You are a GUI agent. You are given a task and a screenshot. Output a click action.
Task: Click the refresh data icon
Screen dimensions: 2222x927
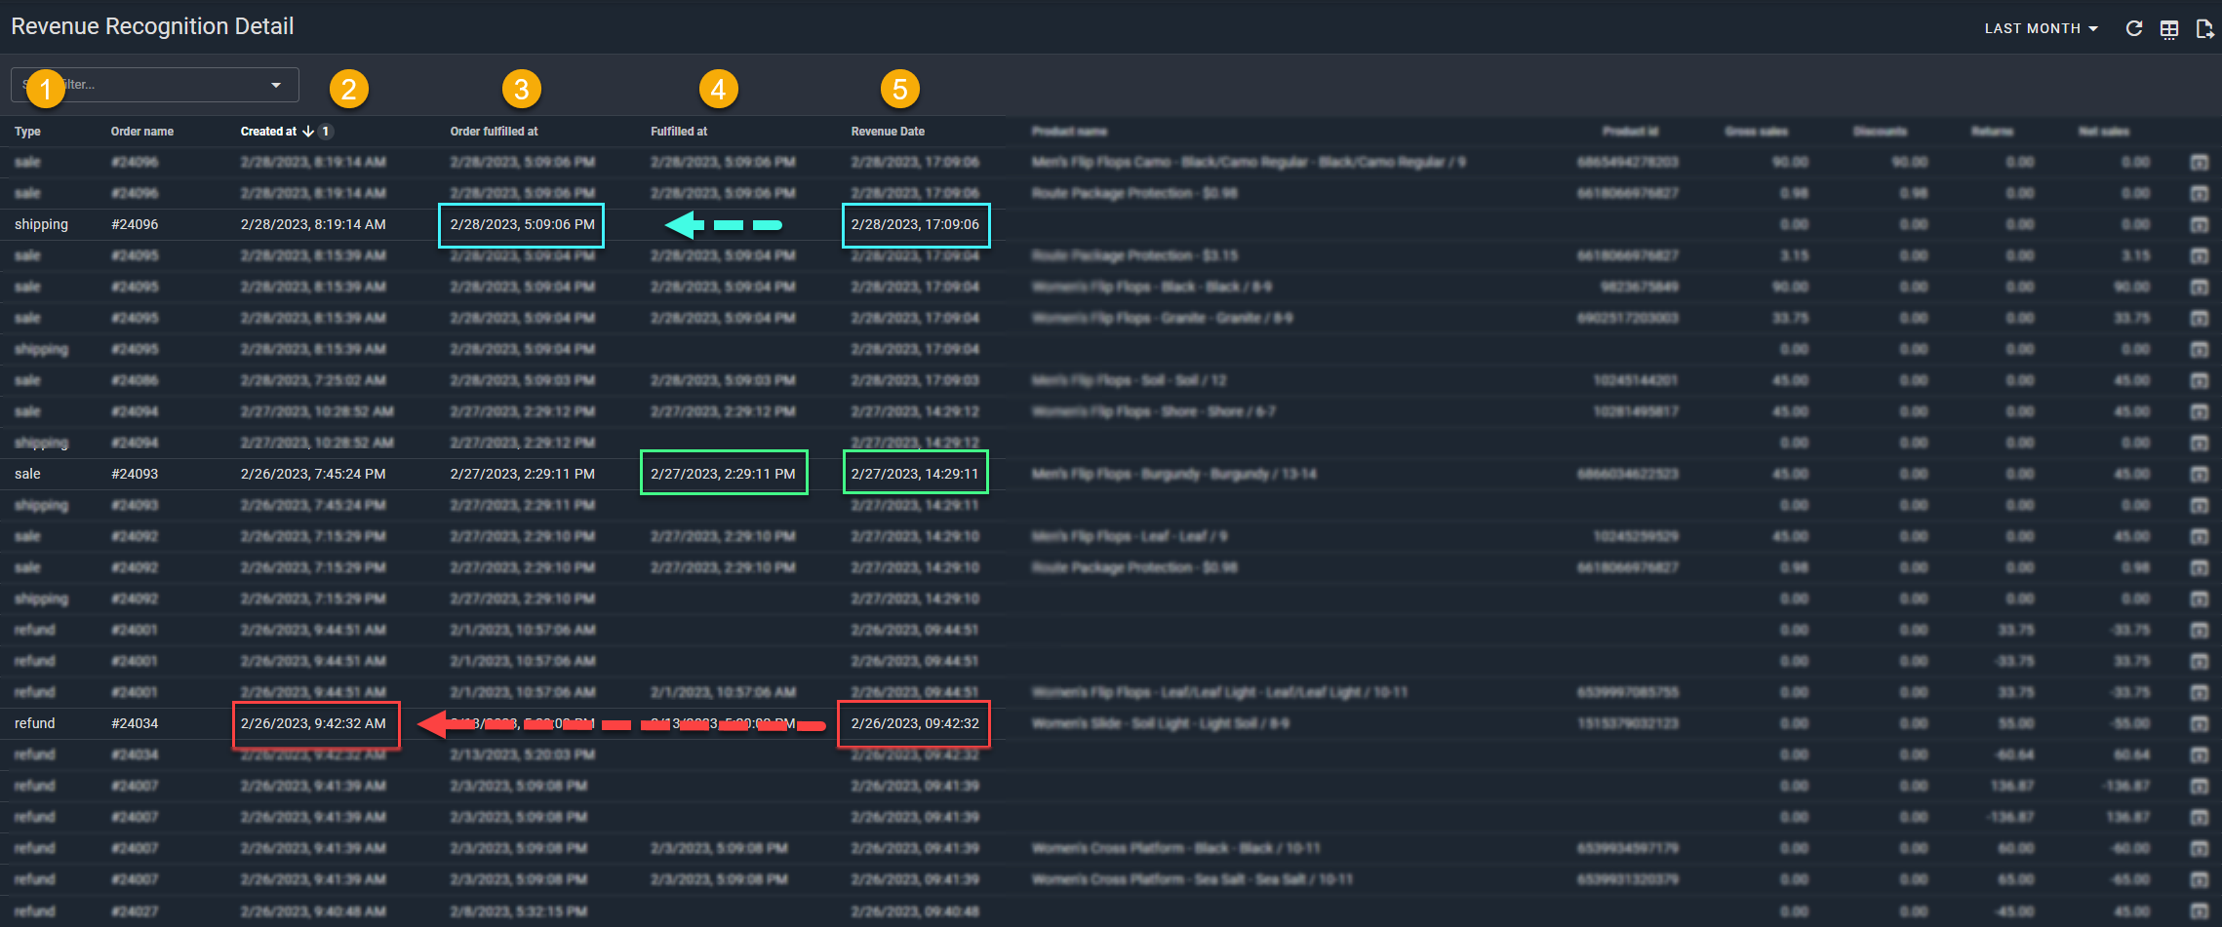click(2134, 28)
